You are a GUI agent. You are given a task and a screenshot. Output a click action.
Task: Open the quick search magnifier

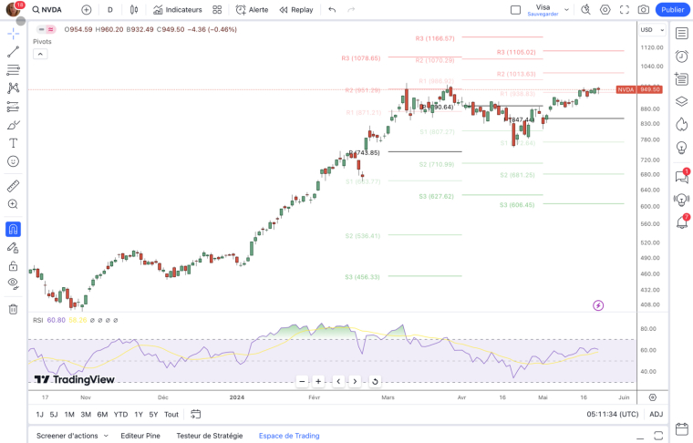[x=585, y=10]
